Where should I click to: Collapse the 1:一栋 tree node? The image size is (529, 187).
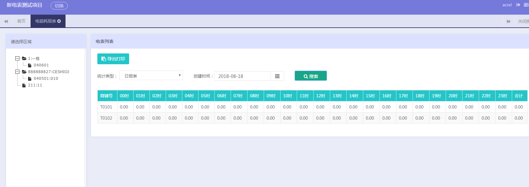[x=17, y=59]
